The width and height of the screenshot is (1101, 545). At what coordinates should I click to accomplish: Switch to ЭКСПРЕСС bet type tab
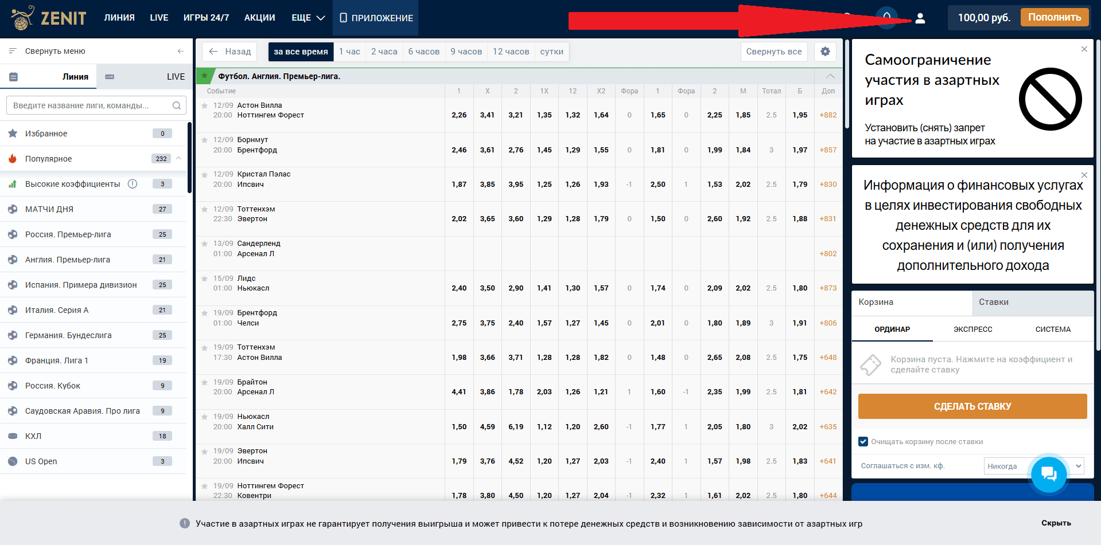972,330
